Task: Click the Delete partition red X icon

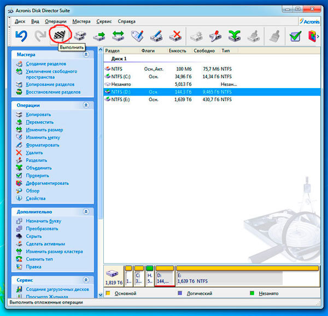Action: coord(175,36)
